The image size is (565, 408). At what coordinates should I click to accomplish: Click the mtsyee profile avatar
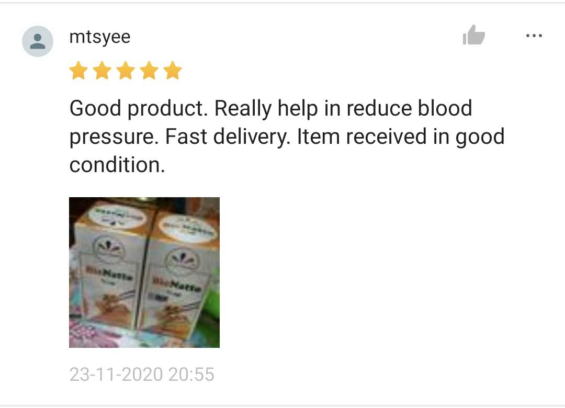[38, 41]
